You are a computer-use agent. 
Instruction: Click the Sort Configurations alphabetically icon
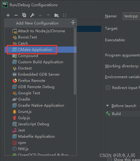[x=64, y=15]
